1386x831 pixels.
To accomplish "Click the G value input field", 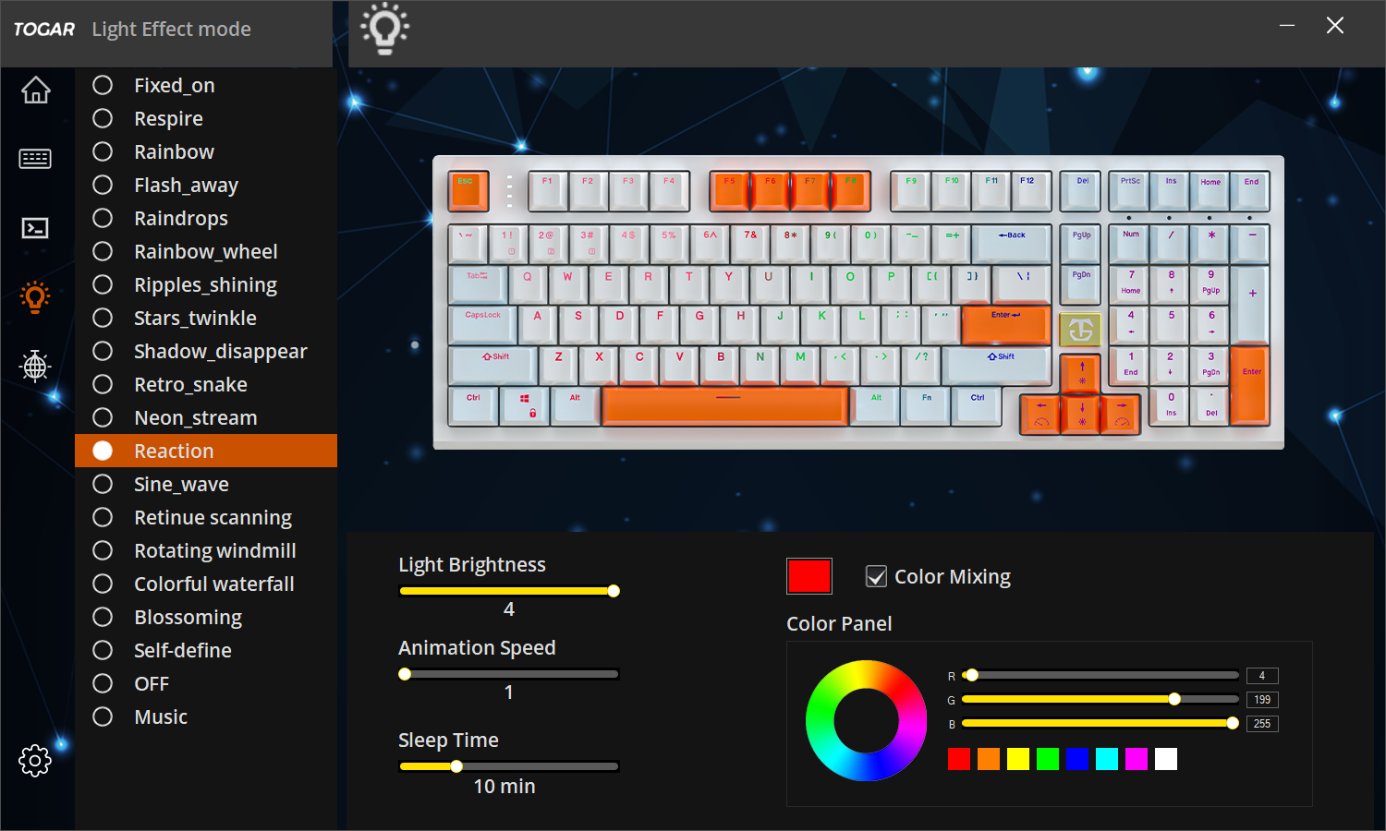I will click(x=1262, y=700).
